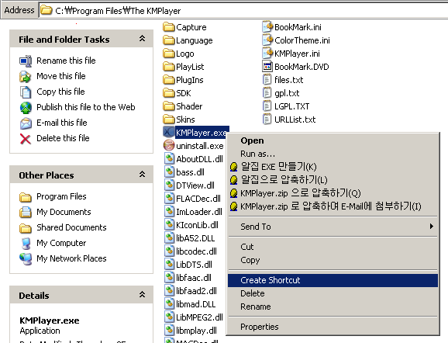The height and width of the screenshot is (343, 448).
Task: Select the libfaac.dll file name
Action: click(194, 278)
